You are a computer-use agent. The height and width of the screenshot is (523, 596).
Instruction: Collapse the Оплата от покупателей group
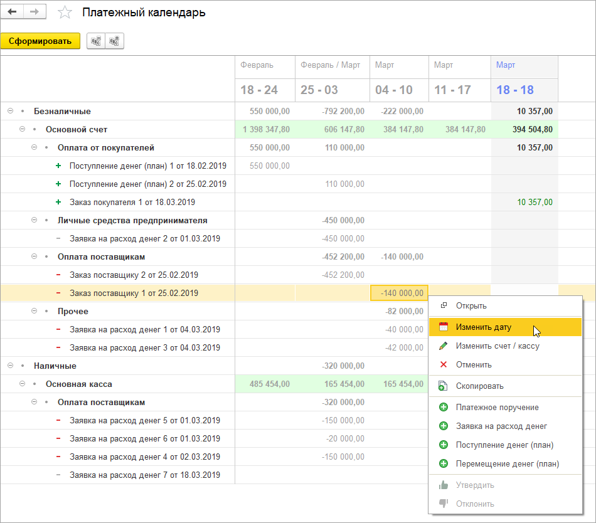[34, 147]
